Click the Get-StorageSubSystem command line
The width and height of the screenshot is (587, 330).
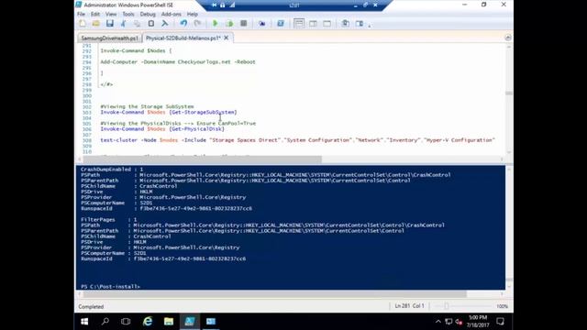pyautogui.click(x=169, y=112)
